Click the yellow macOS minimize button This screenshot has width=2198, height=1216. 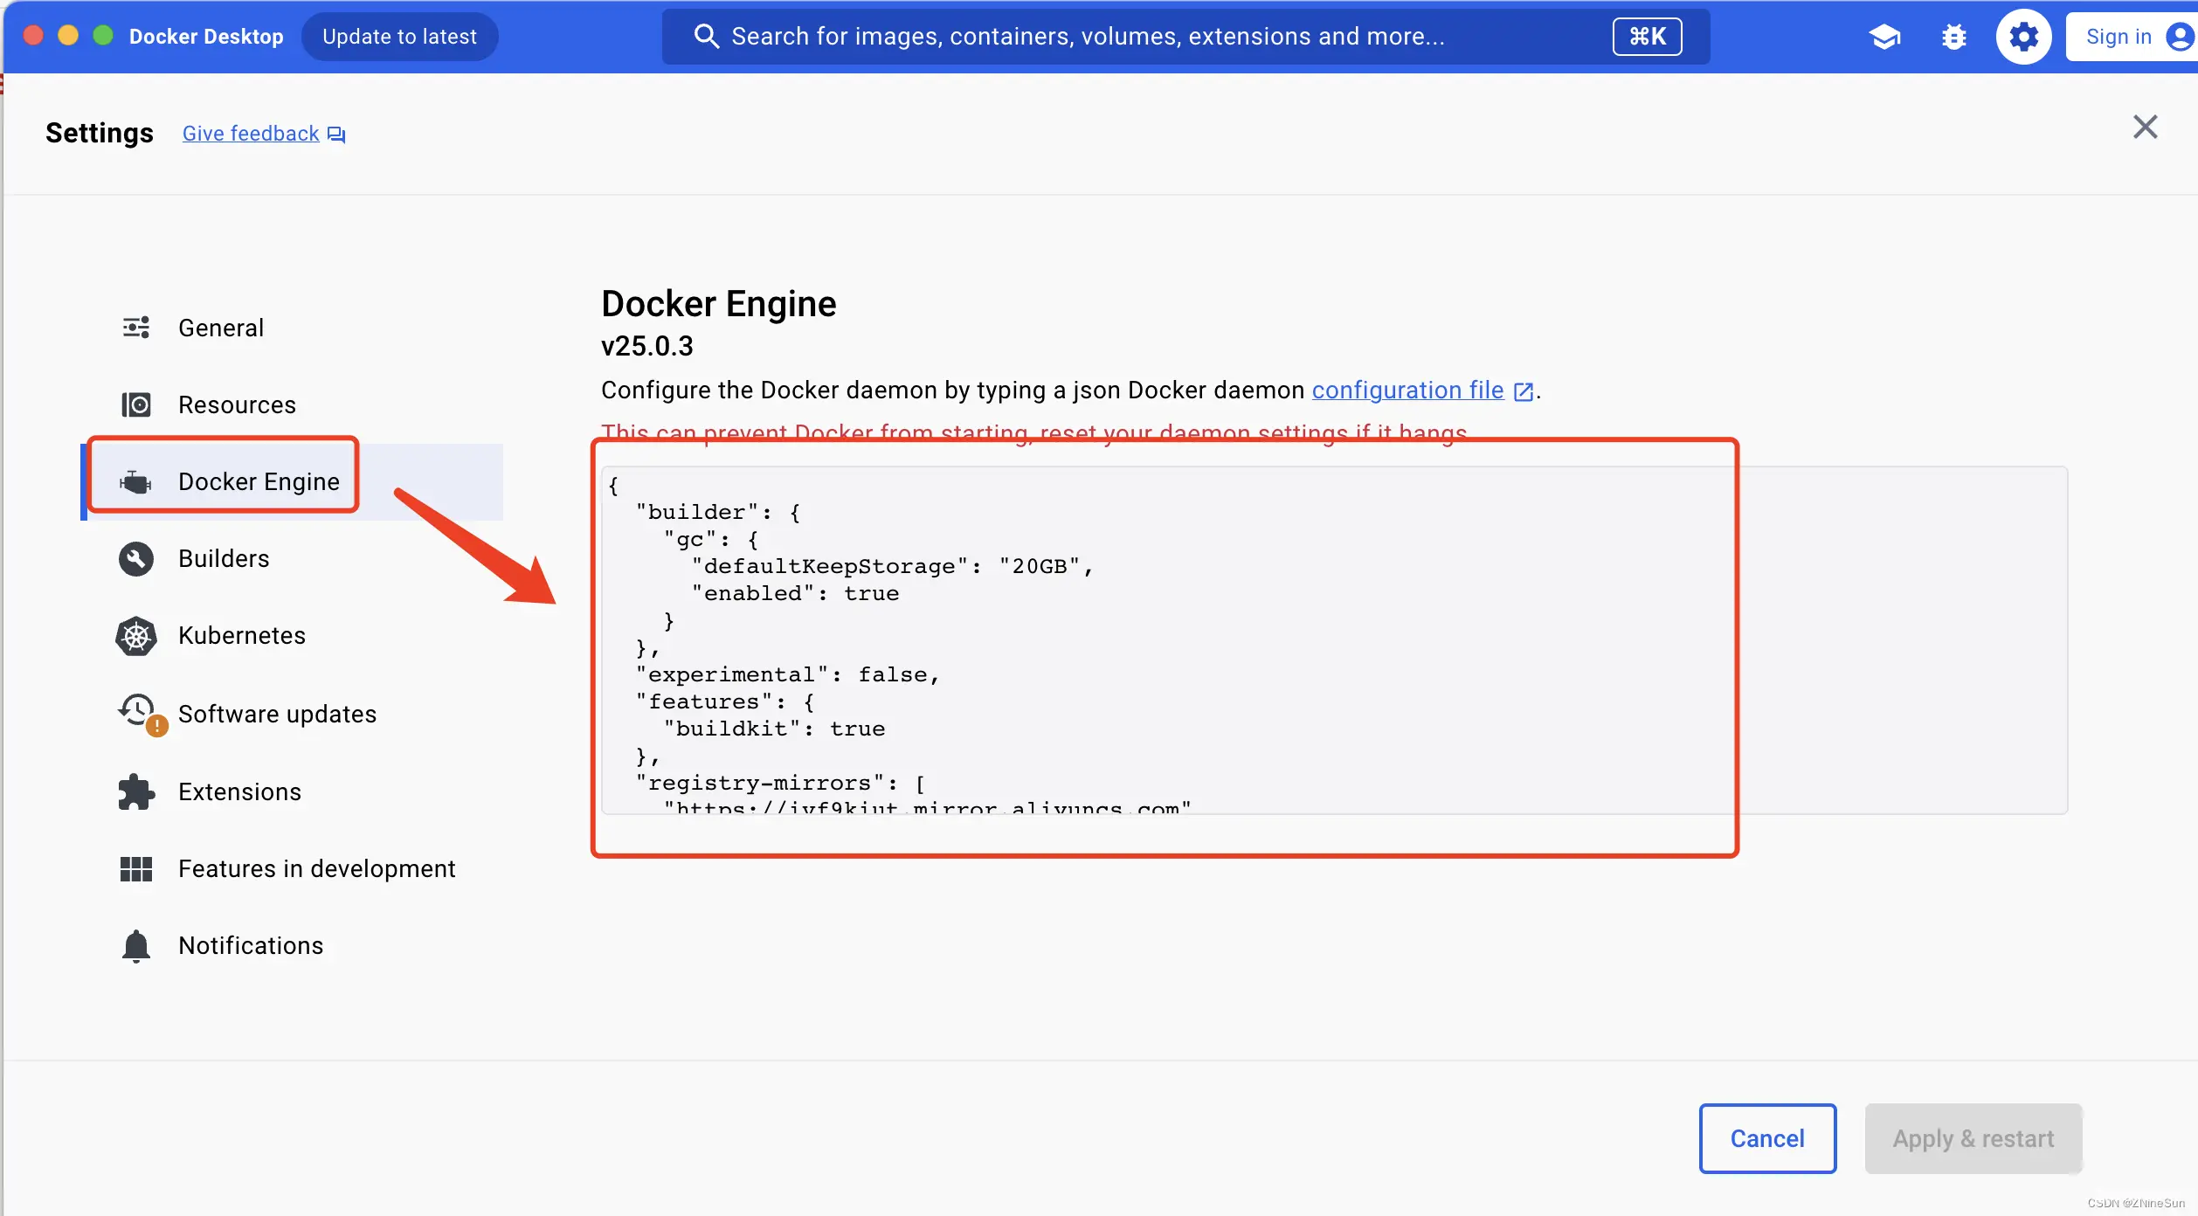pos(68,36)
